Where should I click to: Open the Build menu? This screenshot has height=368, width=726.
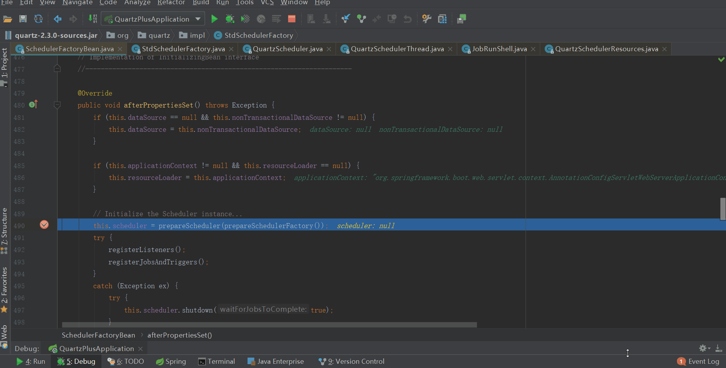(201, 3)
